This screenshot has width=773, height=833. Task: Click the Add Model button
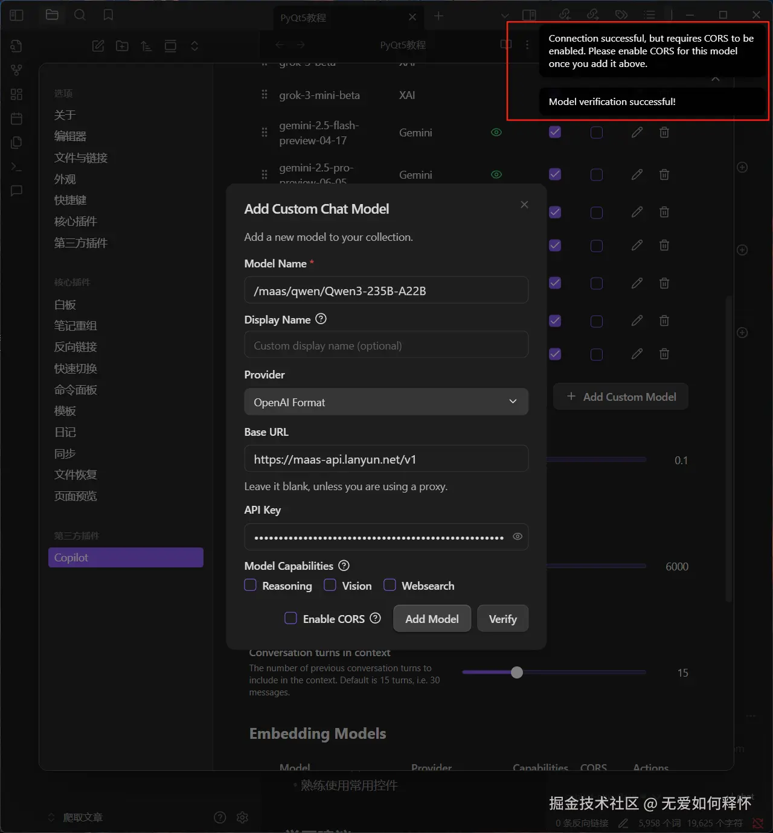tap(432, 619)
